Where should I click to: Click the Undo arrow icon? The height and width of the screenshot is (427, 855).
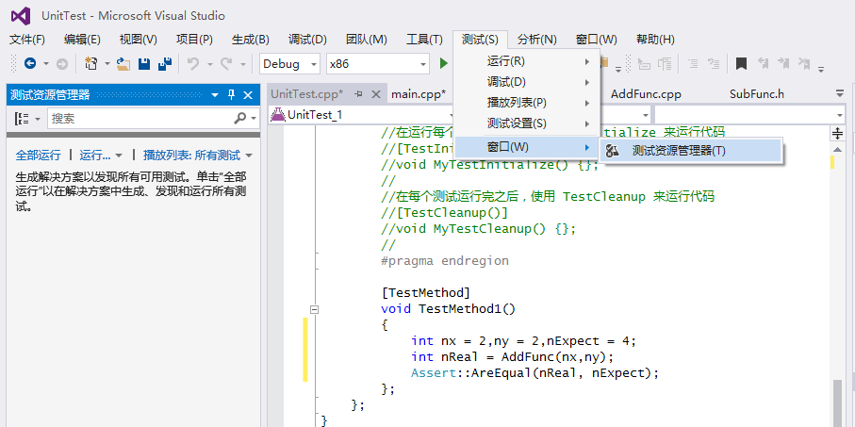tap(193, 64)
